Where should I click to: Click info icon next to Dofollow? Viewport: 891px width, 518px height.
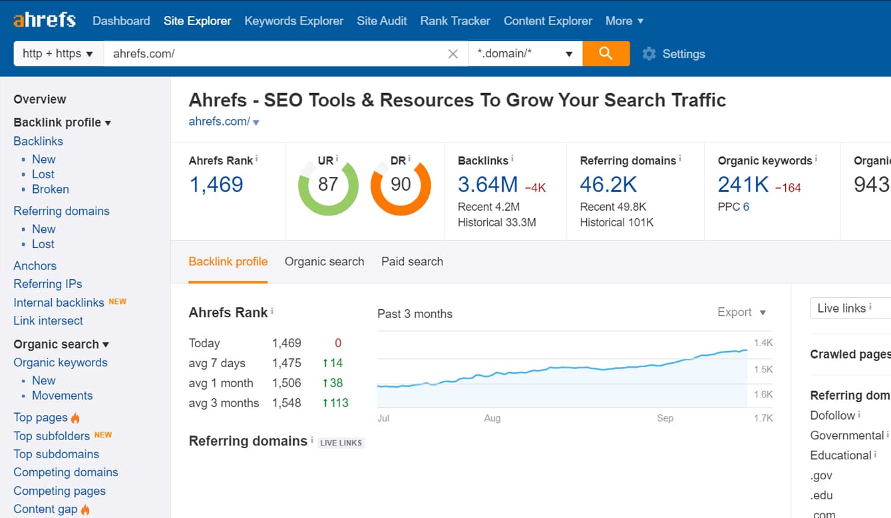tap(860, 414)
